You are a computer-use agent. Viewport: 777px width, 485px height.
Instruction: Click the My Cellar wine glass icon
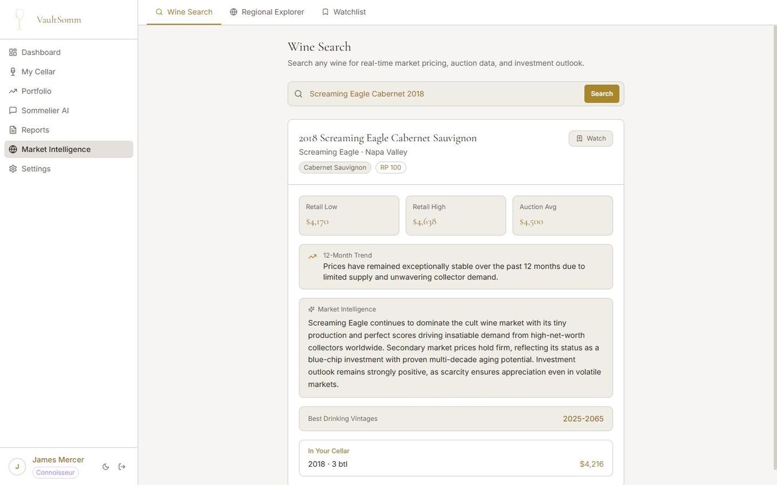point(13,72)
